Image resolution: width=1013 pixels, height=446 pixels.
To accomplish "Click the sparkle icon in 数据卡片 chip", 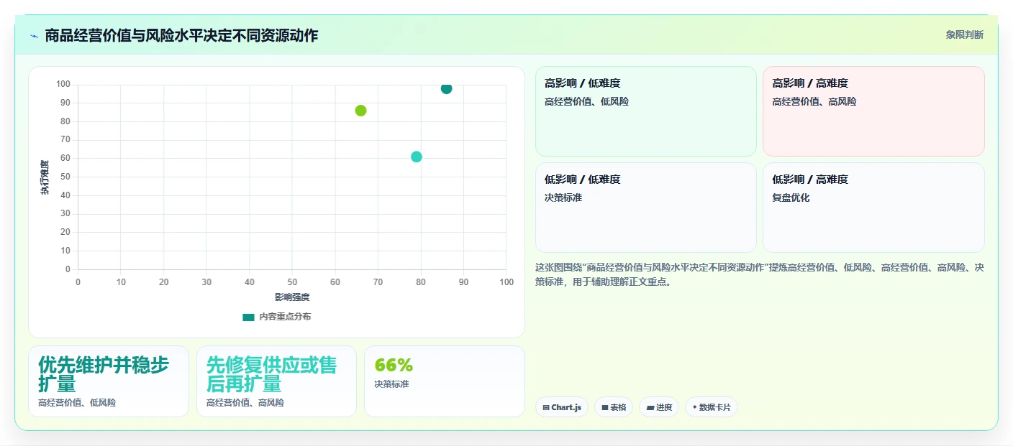I will click(694, 407).
